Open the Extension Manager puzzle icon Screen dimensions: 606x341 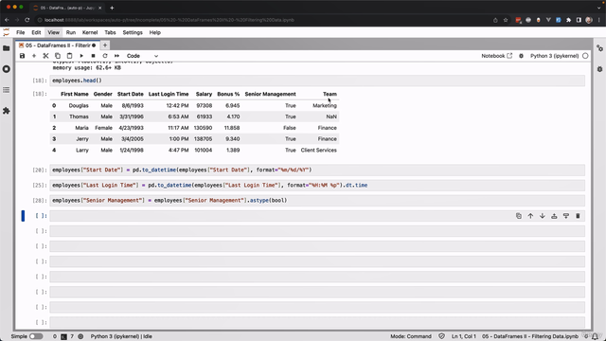pos(7,111)
